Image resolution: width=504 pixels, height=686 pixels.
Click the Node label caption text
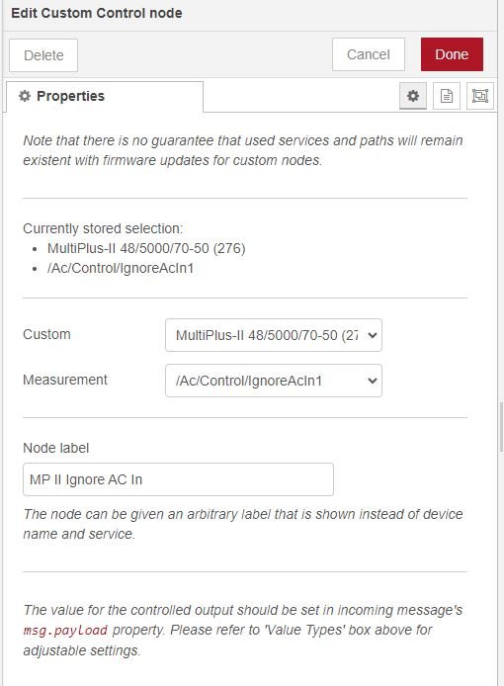56,448
